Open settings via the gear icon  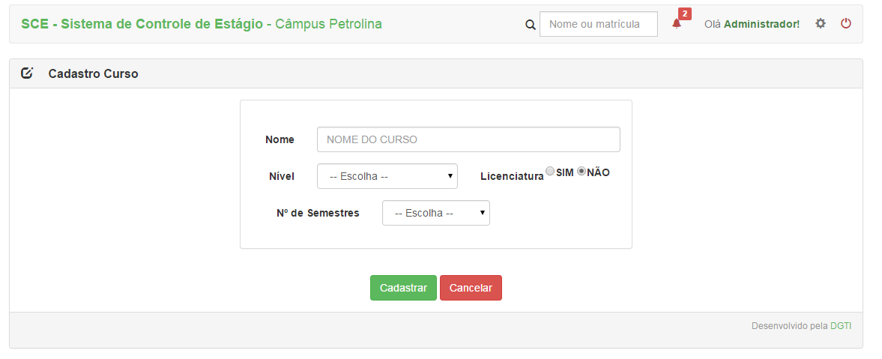[821, 23]
